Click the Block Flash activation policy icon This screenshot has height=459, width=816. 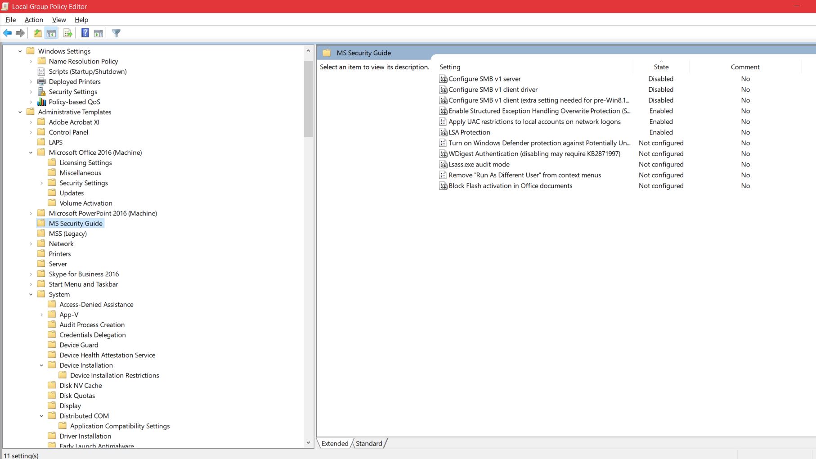(443, 186)
